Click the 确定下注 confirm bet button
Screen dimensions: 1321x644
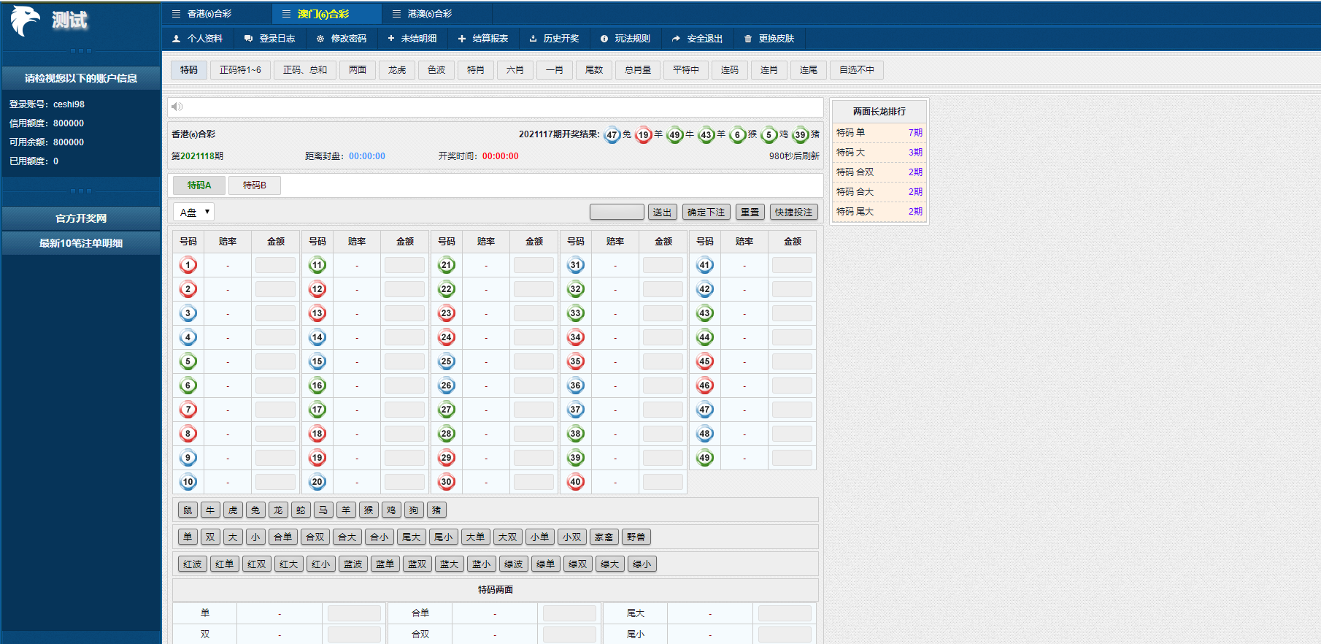coord(706,212)
